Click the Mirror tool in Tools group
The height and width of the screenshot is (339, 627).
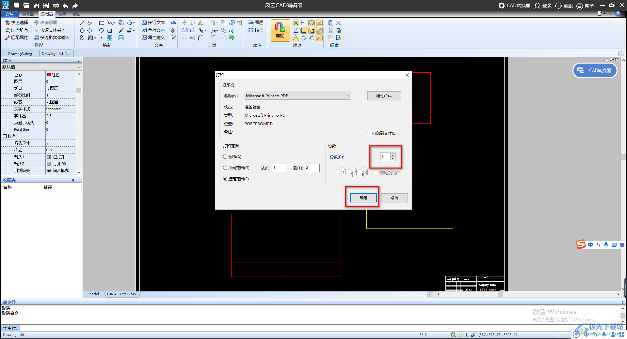(200, 23)
